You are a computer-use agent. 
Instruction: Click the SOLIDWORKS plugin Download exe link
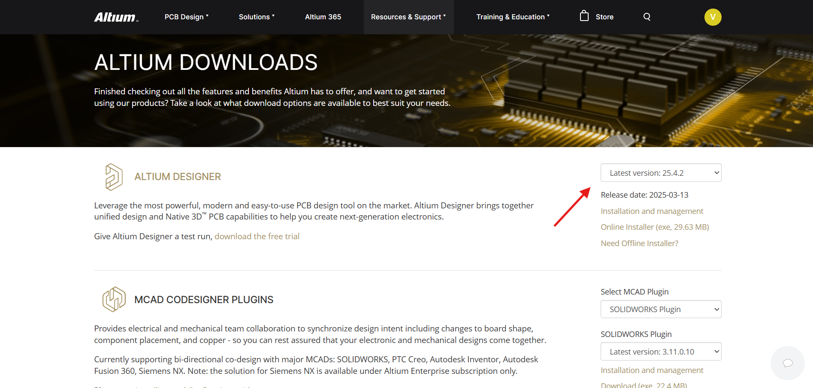pyautogui.click(x=644, y=385)
